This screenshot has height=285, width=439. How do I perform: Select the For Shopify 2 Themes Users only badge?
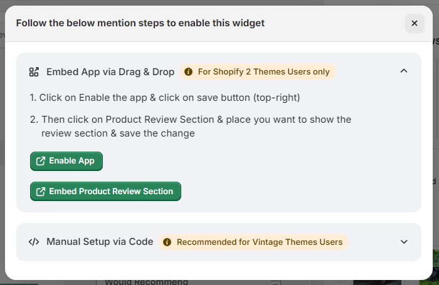tap(258, 72)
